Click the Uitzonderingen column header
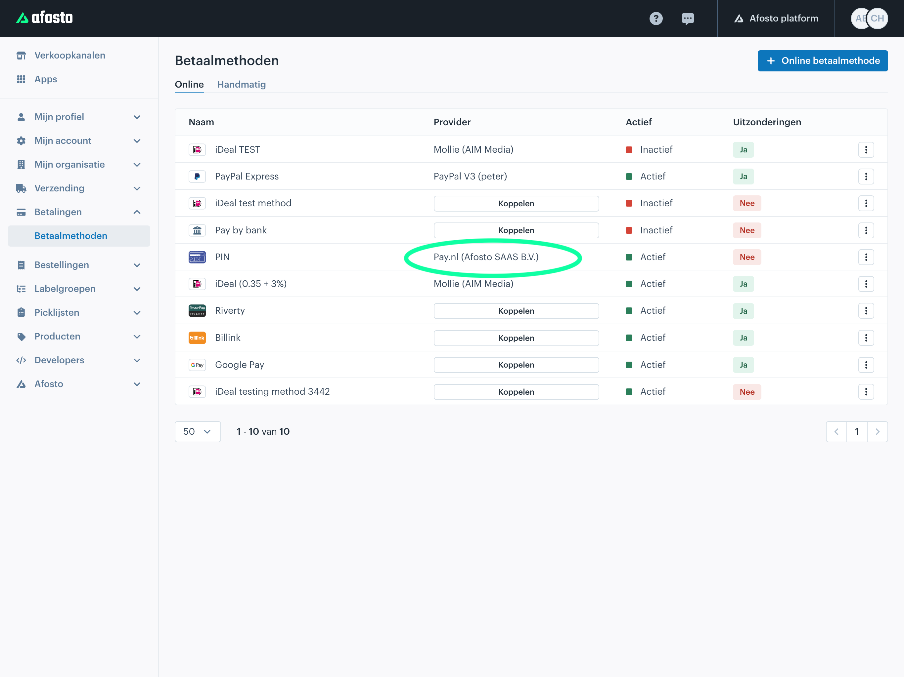 [x=767, y=122]
